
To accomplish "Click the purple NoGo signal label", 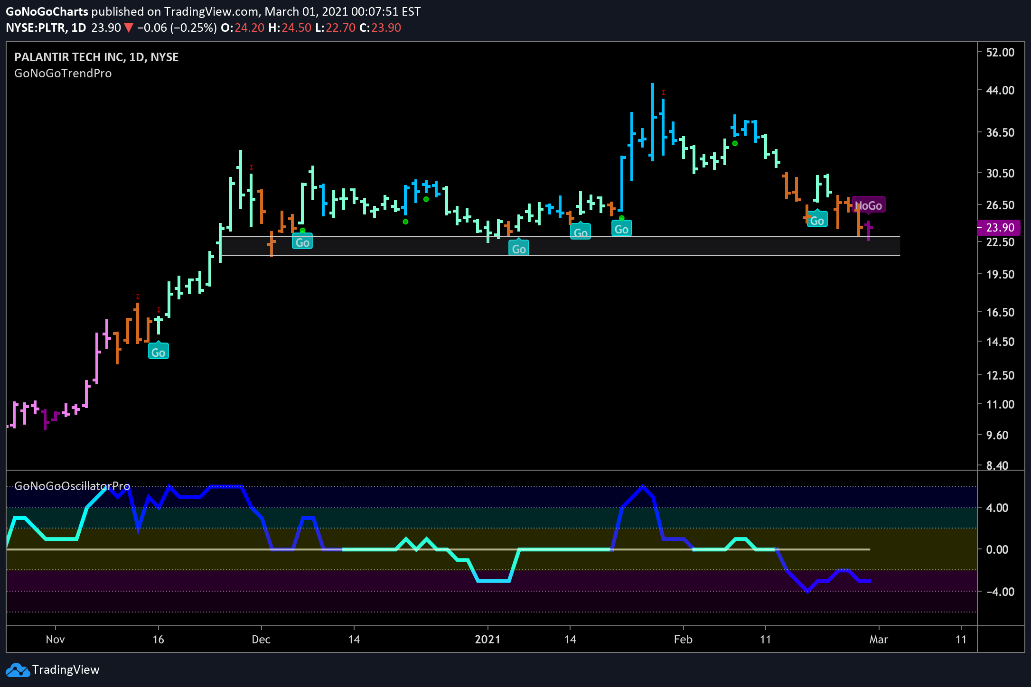I will click(x=868, y=205).
